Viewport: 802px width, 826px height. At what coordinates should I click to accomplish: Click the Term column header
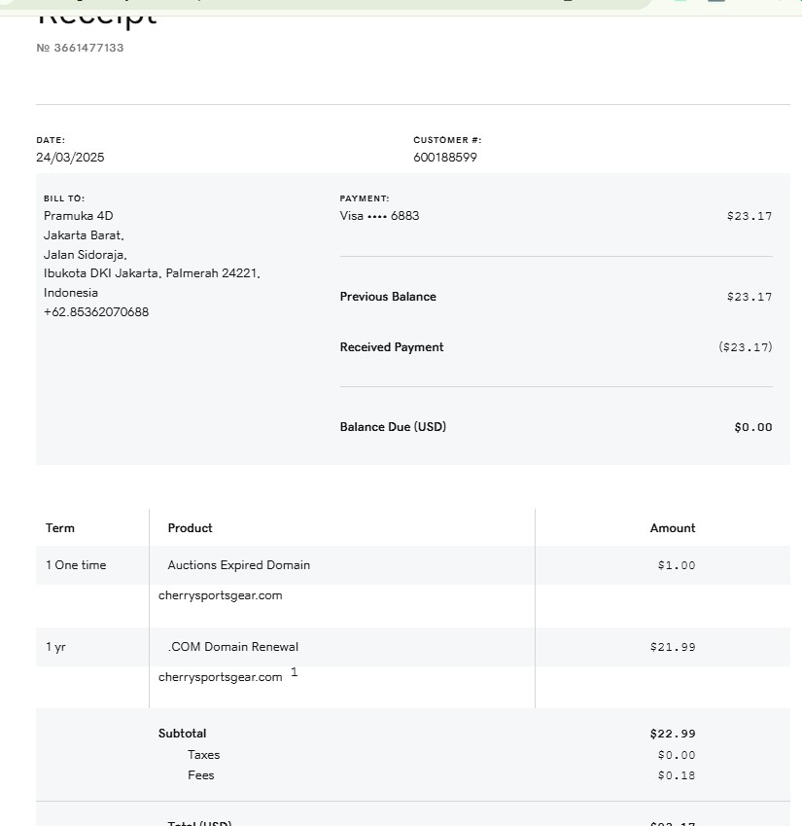tap(59, 528)
